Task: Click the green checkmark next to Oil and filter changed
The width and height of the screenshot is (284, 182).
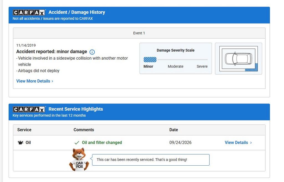Action: click(x=77, y=143)
